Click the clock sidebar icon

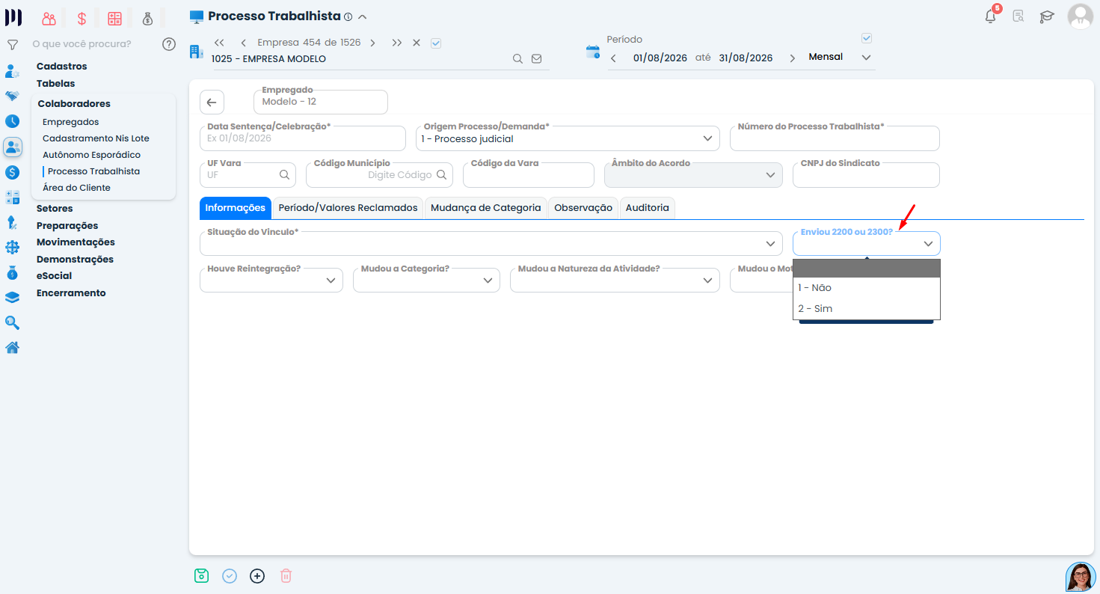(13, 121)
